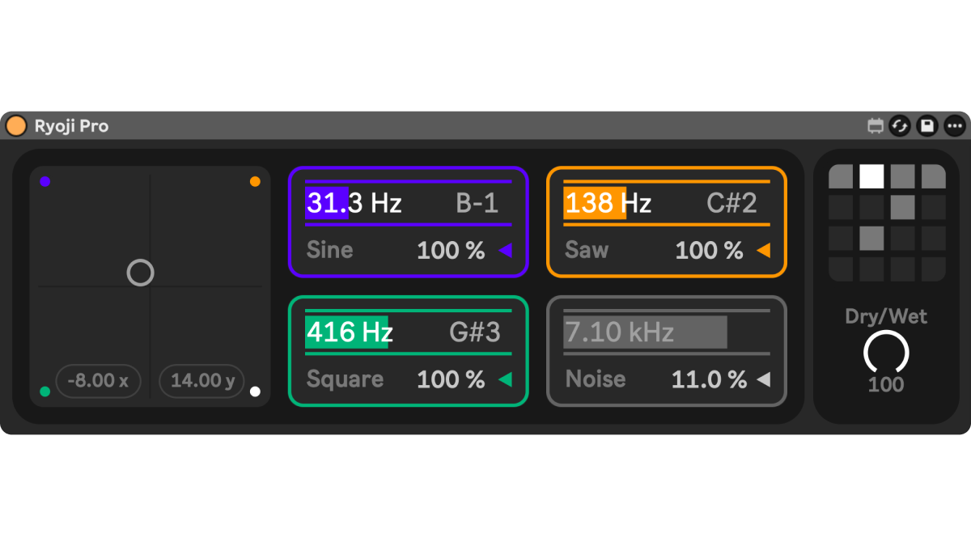
Task: Toggle the Ryoji Pro device activator
Action: click(16, 126)
